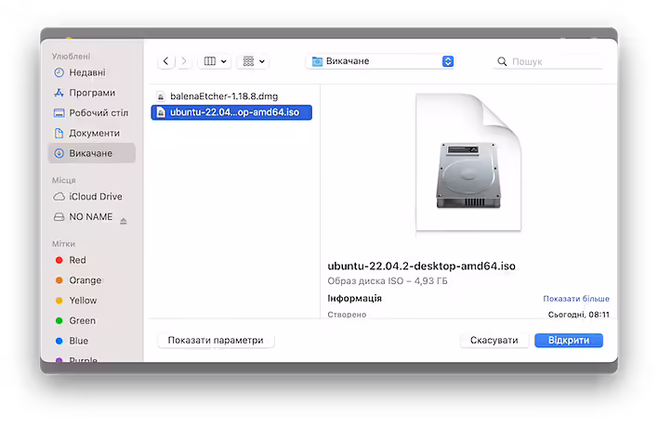The height and width of the screenshot is (427, 658).
Task: Select the ubuntu-22.04...op-amd64.iso file row
Action: (x=231, y=112)
